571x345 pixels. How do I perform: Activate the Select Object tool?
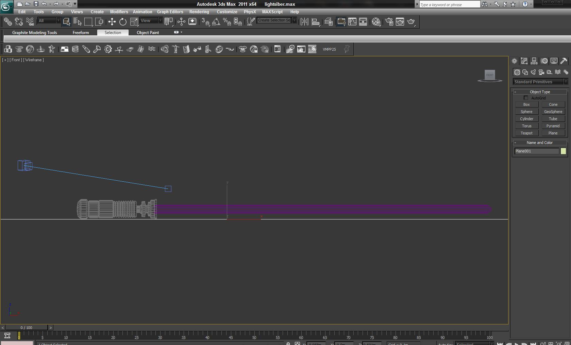(x=66, y=22)
